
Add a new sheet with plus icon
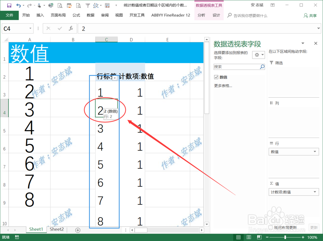(78, 230)
